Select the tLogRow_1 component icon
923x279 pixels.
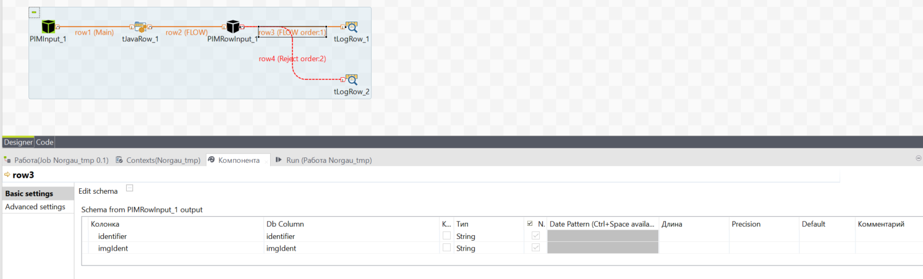[352, 27]
